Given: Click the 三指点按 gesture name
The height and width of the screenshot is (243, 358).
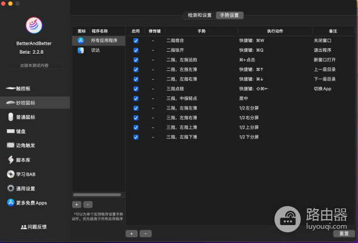Looking at the screenshot, I should click(175, 89).
